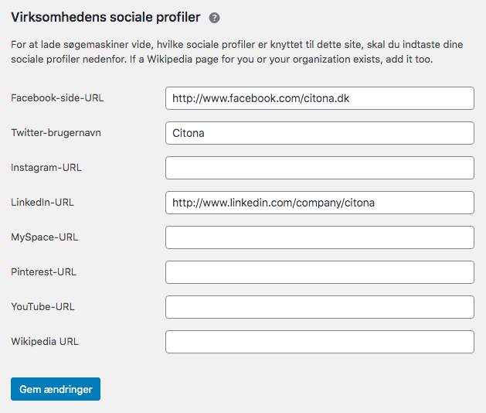Focus the Wikipedia URL input field

click(x=319, y=342)
